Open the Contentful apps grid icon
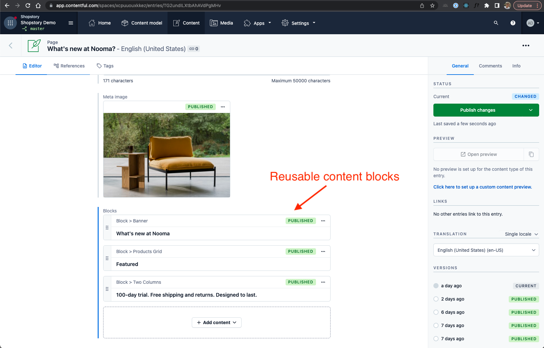 click(x=10, y=23)
